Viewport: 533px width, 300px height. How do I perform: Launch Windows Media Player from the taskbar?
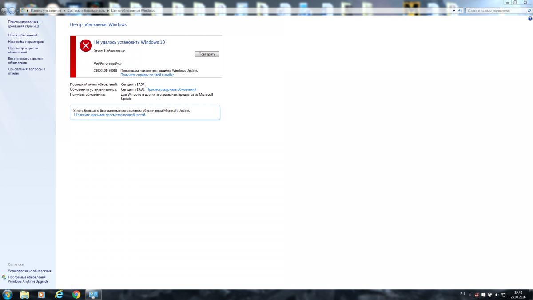[42, 294]
